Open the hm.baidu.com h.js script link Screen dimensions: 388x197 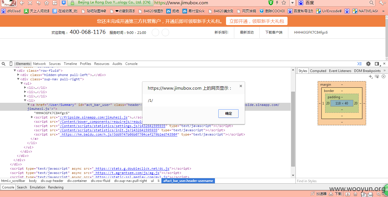click(x=118, y=134)
